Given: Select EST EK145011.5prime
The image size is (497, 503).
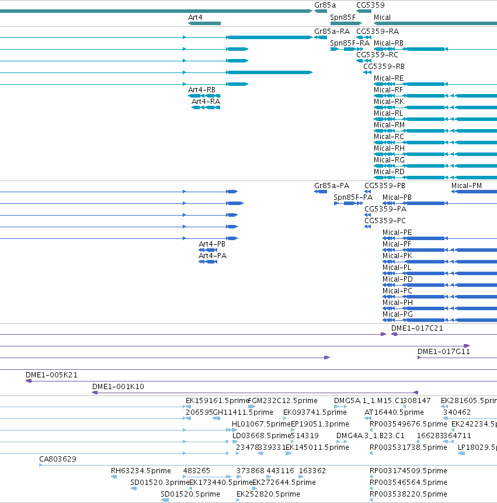Looking at the screenshot, I should [x=317, y=448].
